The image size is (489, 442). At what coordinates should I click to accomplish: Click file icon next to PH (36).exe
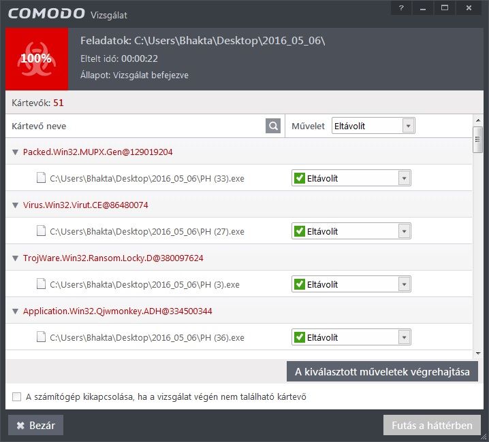pos(41,337)
